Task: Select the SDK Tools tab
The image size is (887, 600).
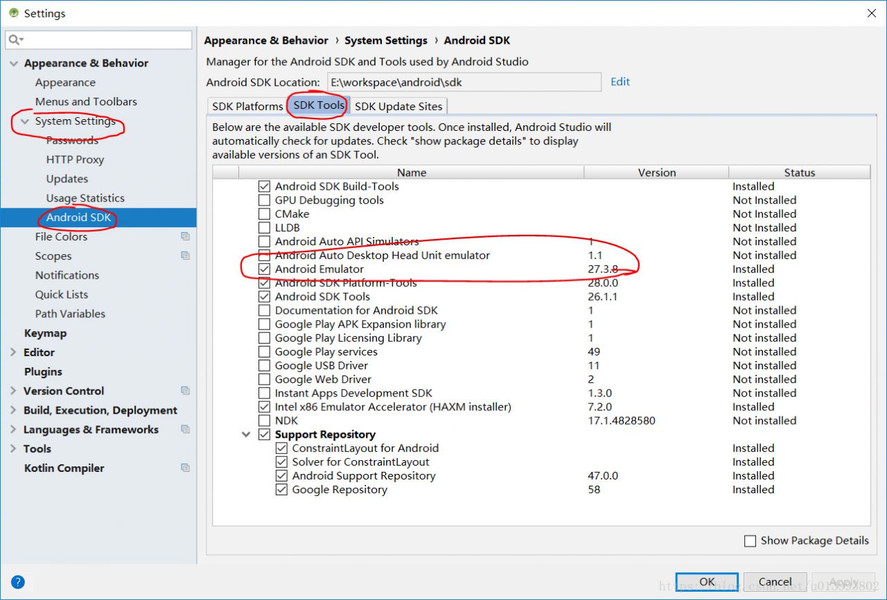Action: coord(319,105)
